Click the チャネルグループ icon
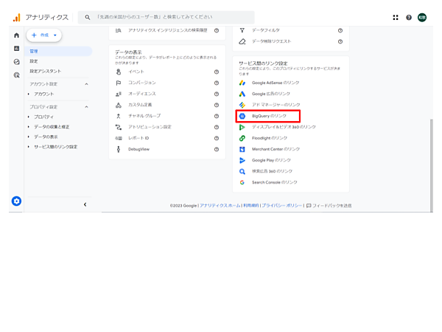The image size is (442, 332). [x=119, y=116]
